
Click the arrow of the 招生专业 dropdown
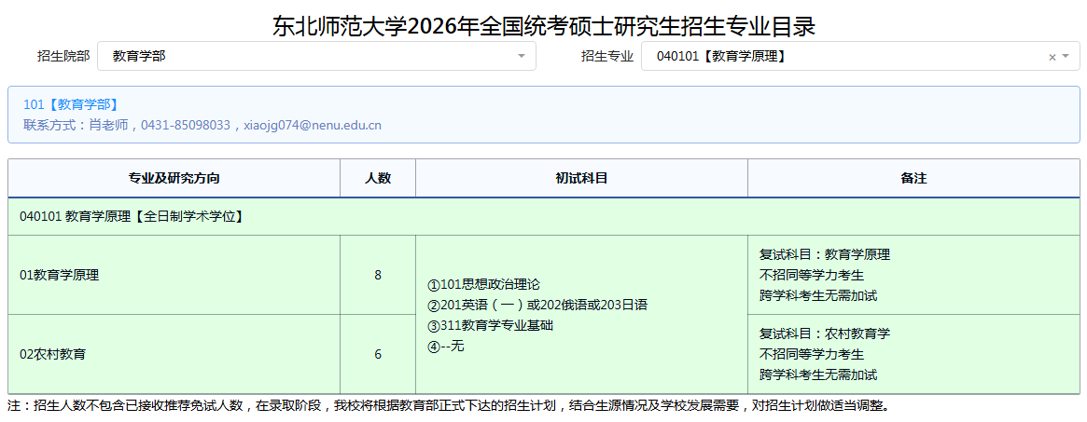coord(1066,57)
